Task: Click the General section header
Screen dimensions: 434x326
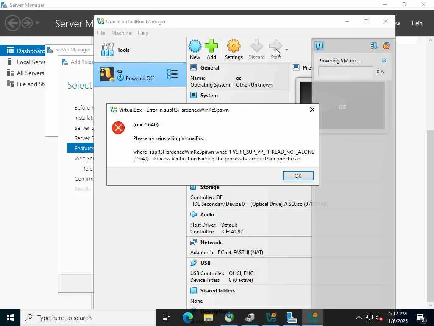Action: [x=209, y=67]
